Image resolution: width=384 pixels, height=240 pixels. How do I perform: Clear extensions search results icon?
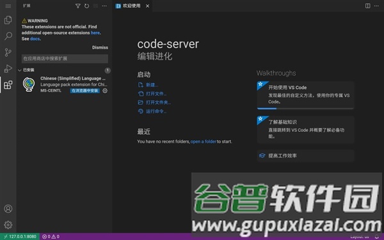pyautogui.click(x=95, y=6)
